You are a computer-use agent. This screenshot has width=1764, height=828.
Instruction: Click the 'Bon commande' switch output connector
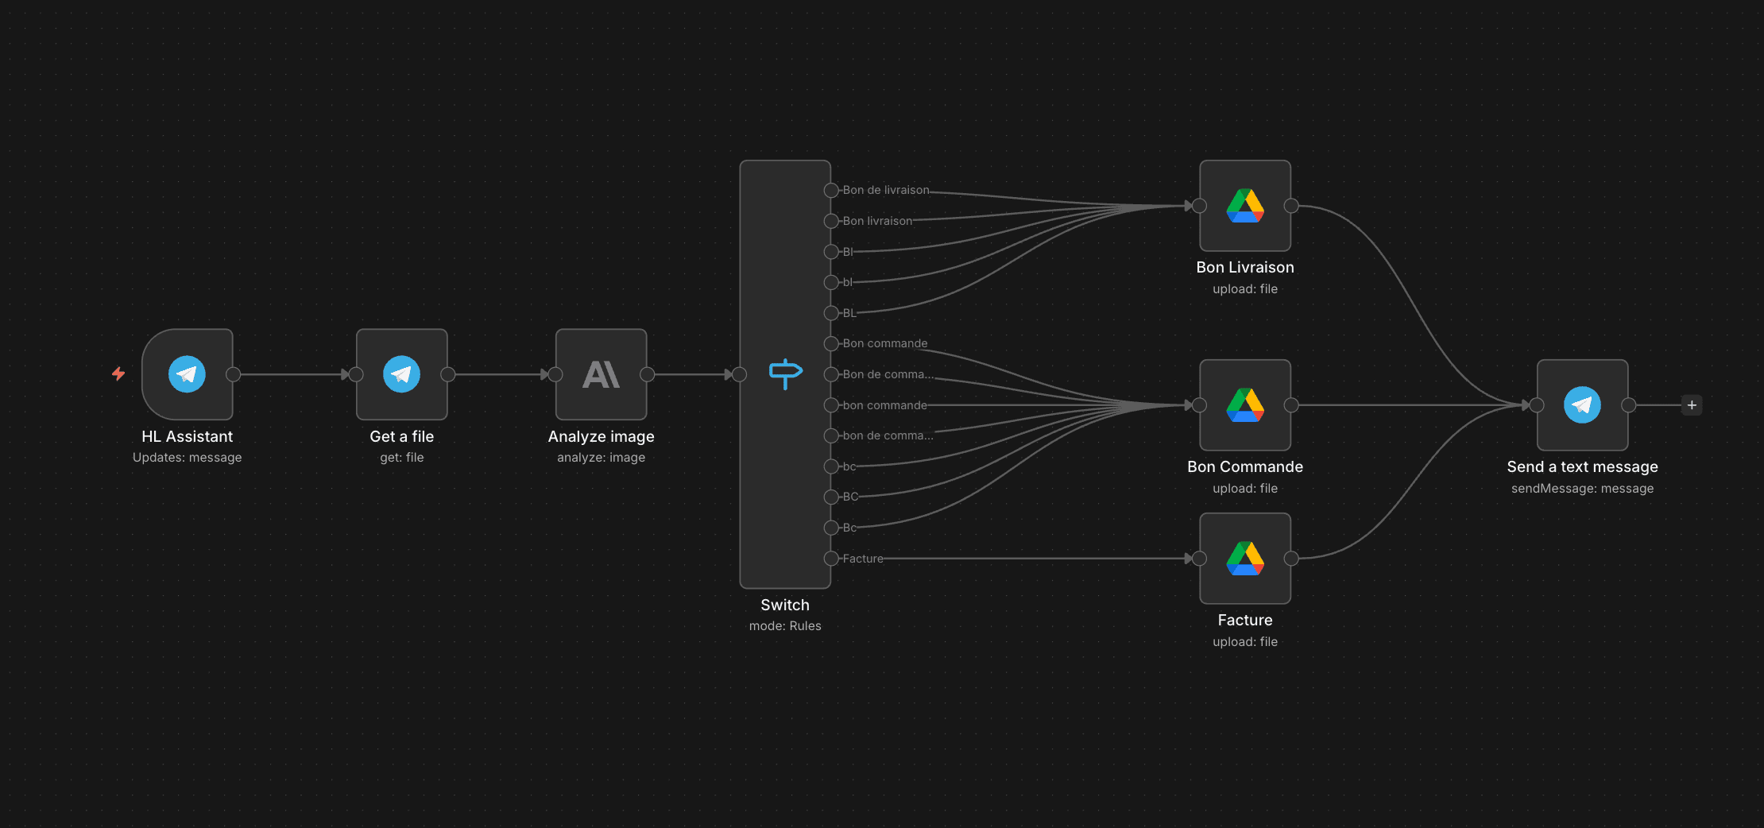click(831, 344)
